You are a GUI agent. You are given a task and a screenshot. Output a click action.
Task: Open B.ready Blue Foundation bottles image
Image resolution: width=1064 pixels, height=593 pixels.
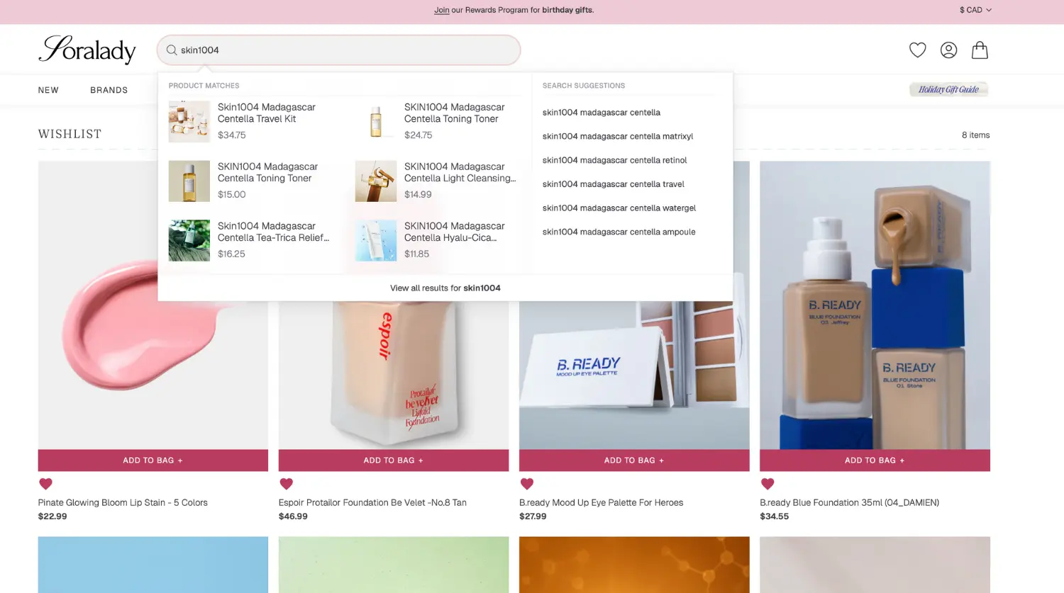875,305
